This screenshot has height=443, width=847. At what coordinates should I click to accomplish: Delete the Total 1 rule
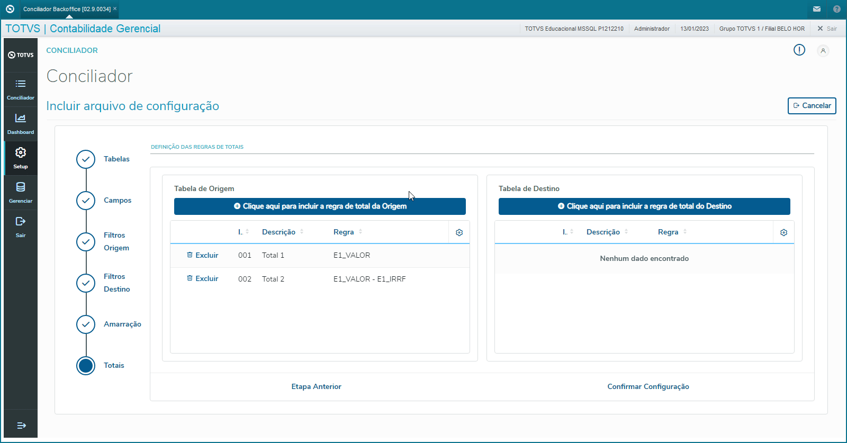click(x=202, y=255)
